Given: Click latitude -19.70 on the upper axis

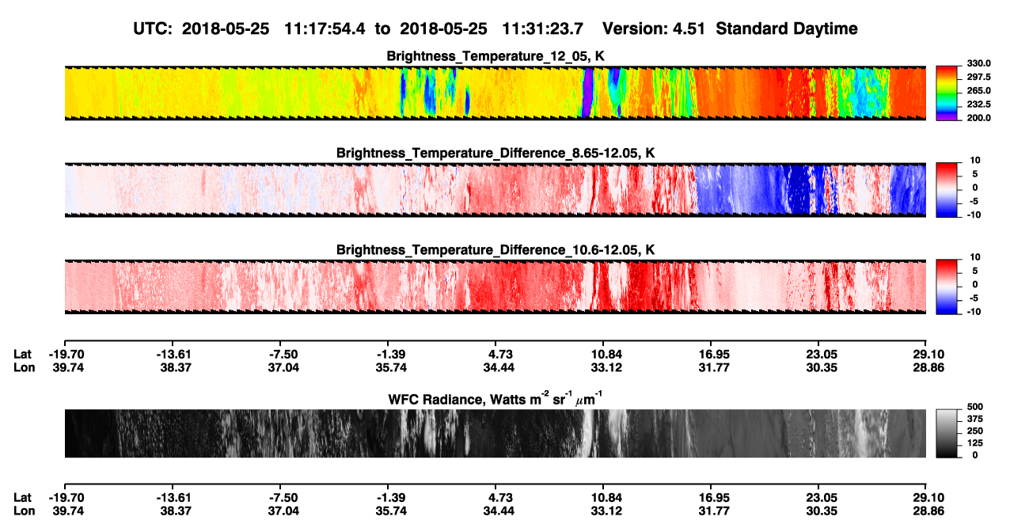Looking at the screenshot, I should click(65, 354).
